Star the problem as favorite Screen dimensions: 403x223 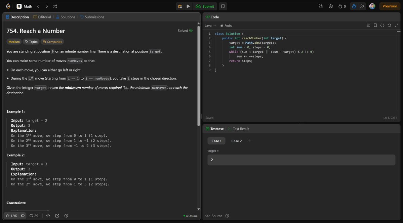pyautogui.click(x=48, y=216)
